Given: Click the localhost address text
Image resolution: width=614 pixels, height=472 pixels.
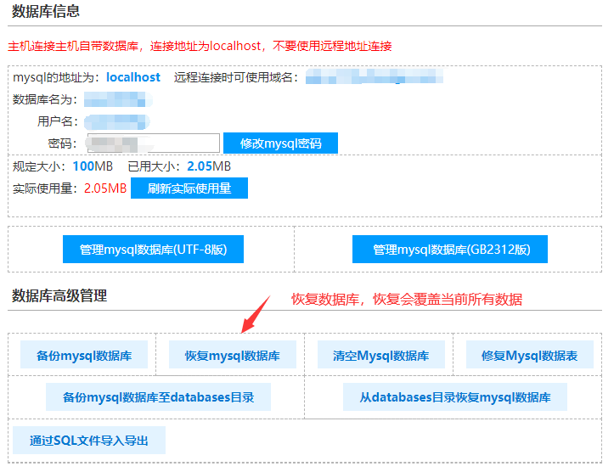Looking at the screenshot, I should (133, 77).
